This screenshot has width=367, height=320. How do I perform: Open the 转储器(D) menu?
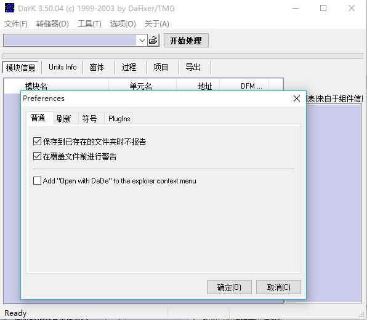(x=52, y=24)
